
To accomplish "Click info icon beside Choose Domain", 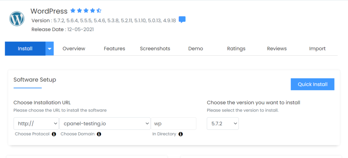I will (99, 134).
